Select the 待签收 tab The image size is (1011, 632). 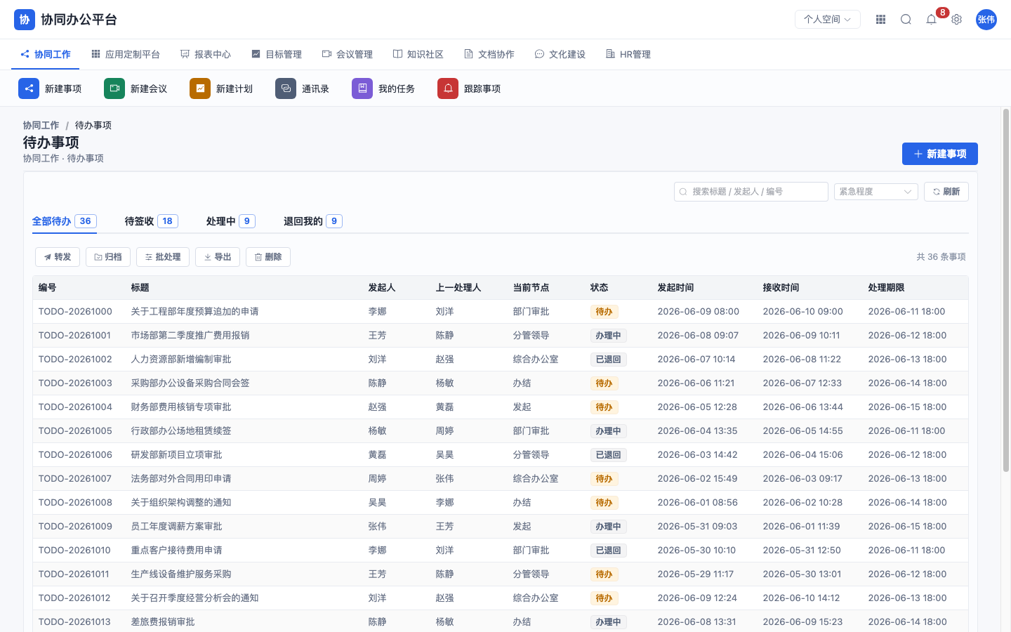pos(152,221)
